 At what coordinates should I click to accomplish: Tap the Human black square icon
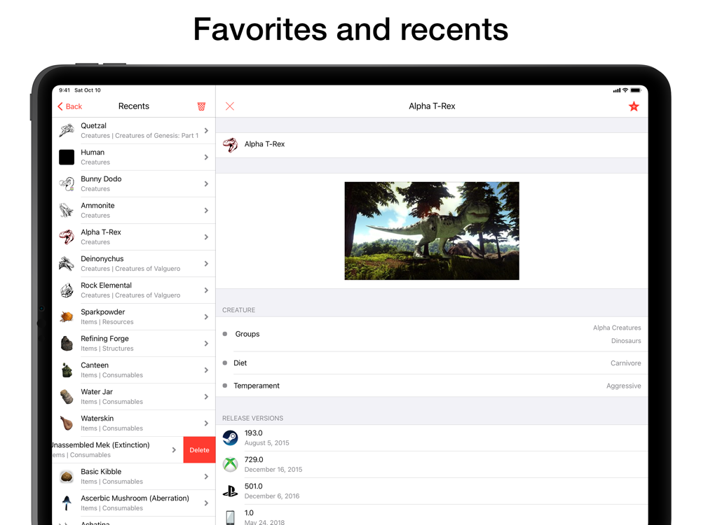67,157
